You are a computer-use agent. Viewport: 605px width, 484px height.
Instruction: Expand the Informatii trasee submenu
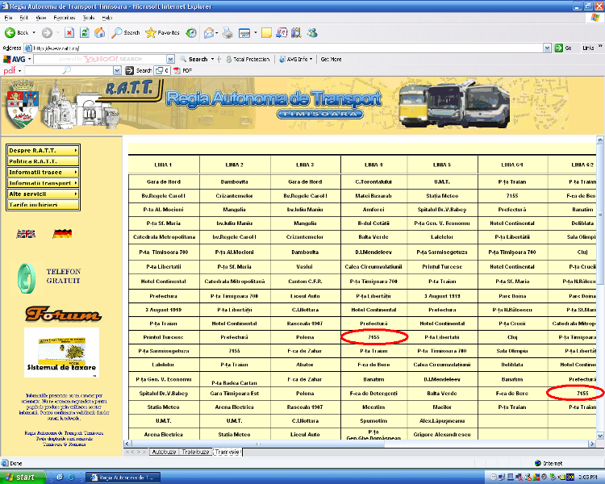tap(43, 172)
